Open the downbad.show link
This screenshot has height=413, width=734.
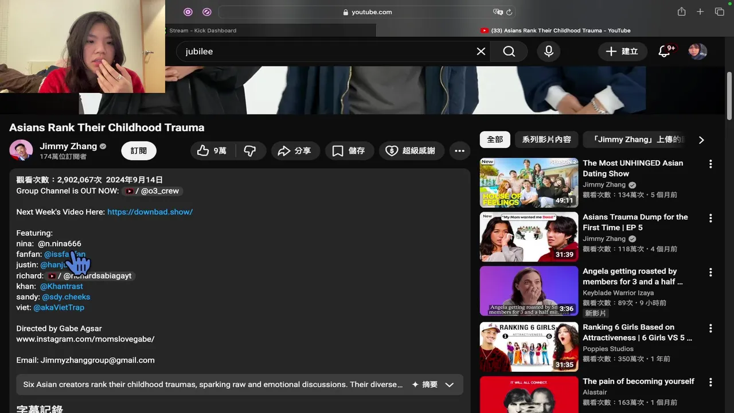pyautogui.click(x=150, y=212)
